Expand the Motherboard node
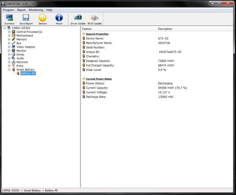Screen dimensions: 236x195 (9, 35)
